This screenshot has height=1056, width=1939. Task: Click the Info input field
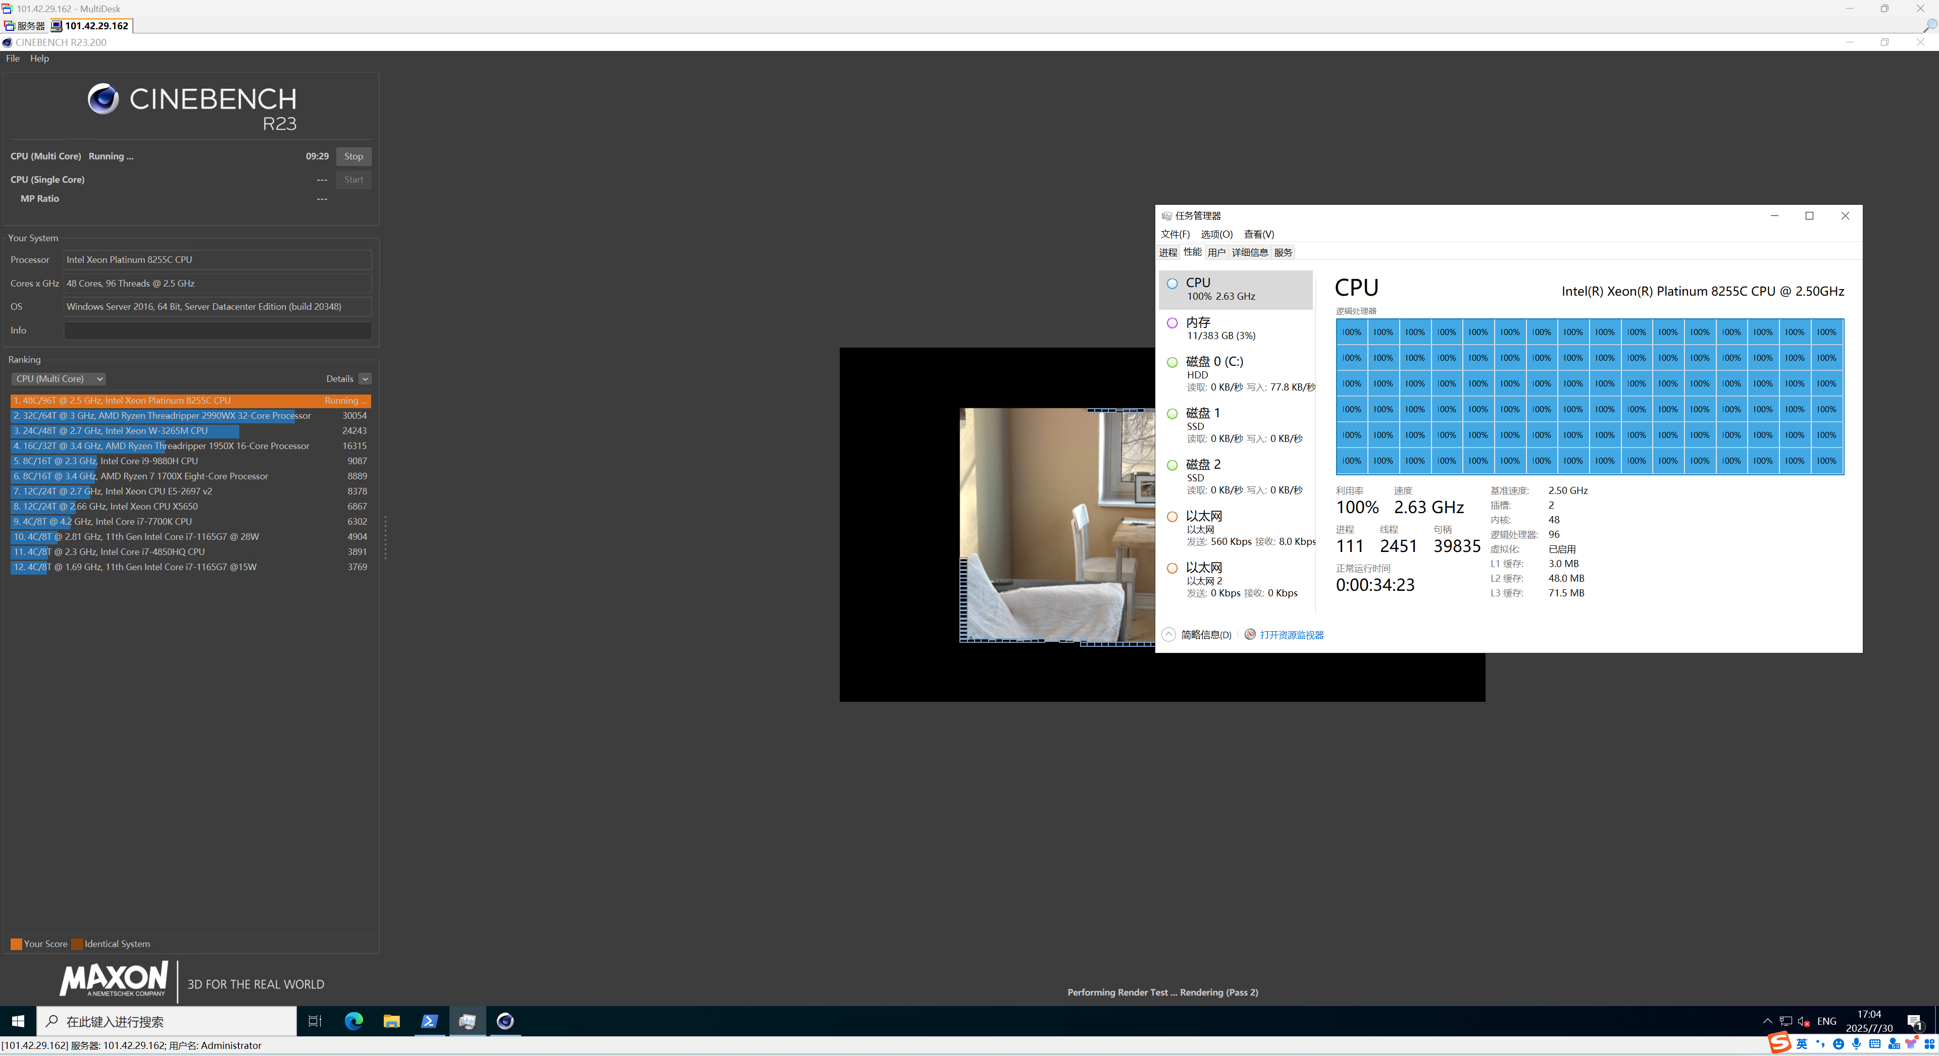tap(218, 330)
